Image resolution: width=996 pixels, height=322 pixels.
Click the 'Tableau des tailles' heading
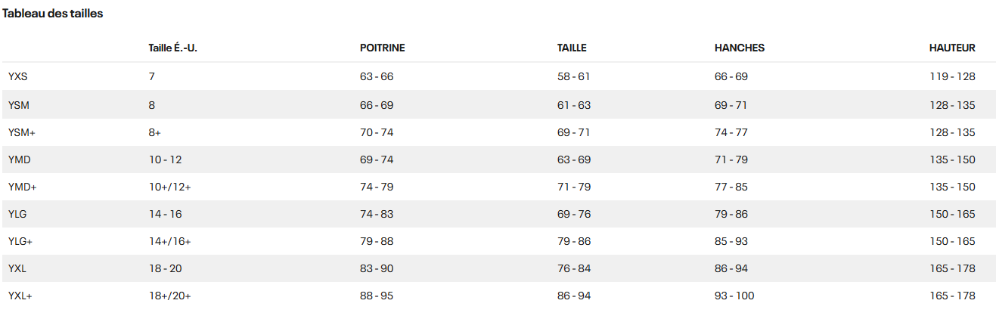coord(53,14)
